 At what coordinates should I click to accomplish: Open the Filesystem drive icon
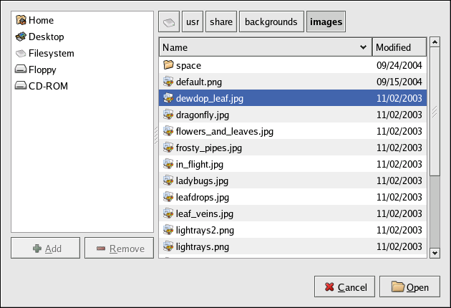coord(21,53)
